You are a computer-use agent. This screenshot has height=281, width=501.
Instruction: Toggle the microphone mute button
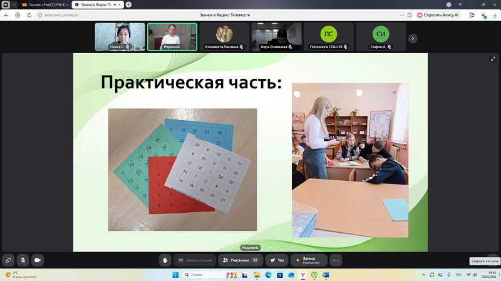(23, 260)
